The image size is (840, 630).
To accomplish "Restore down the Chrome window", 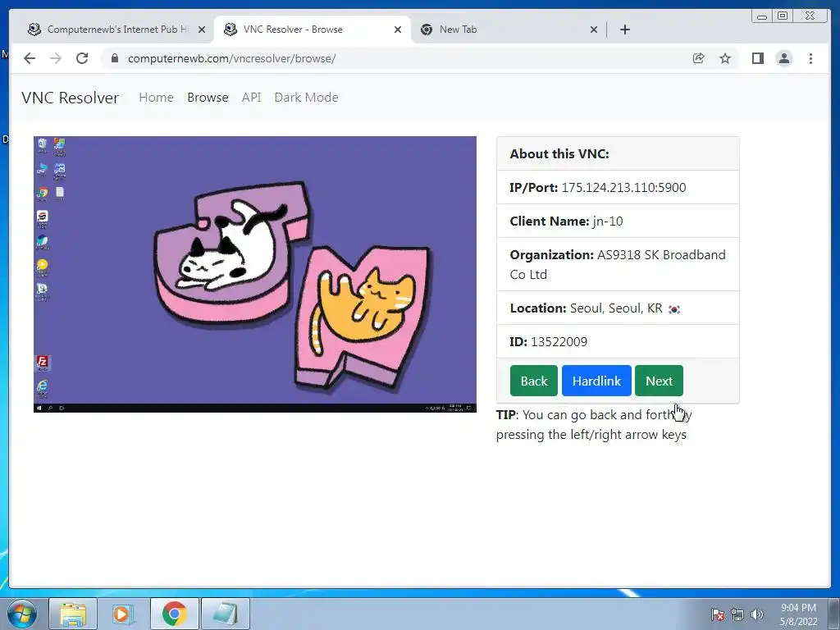I will (783, 16).
